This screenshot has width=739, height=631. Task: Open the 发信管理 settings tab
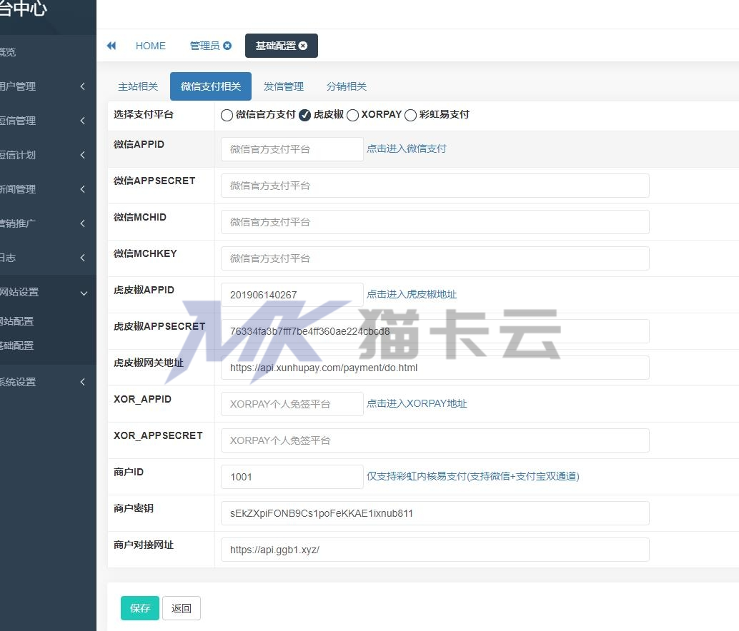click(x=283, y=86)
